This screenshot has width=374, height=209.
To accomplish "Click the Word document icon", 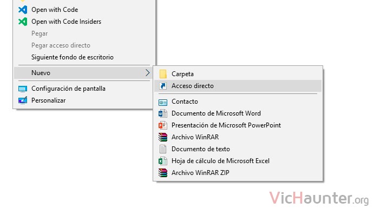I will pyautogui.click(x=163, y=113).
